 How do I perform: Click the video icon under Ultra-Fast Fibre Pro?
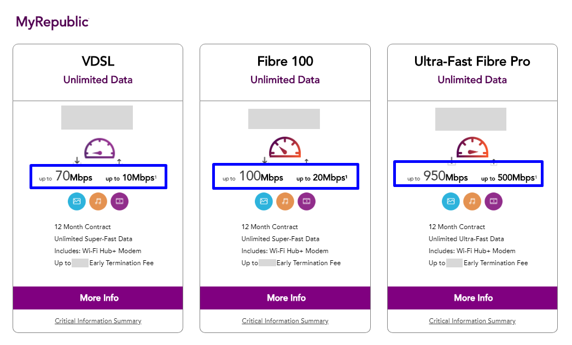tap(493, 201)
